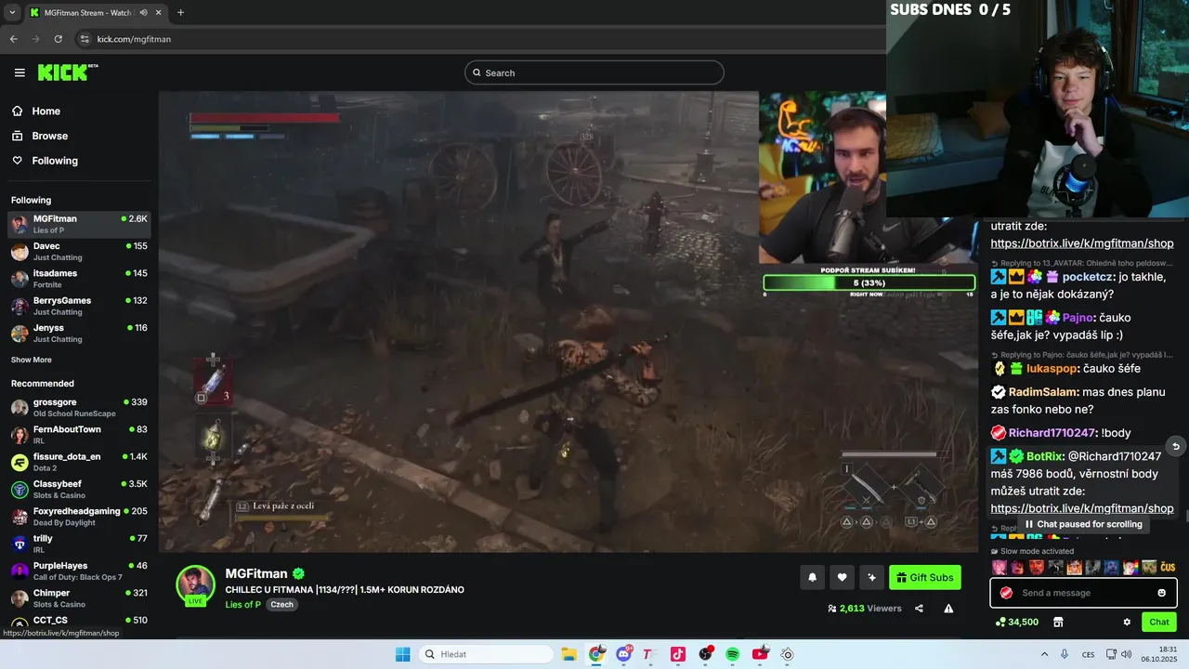Image resolution: width=1189 pixels, height=669 pixels.
Task: Open BerrysGames channel
Action: click(79, 306)
